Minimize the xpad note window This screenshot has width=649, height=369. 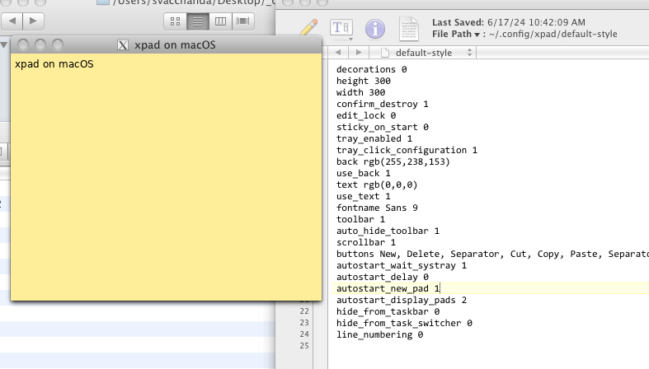[x=40, y=44]
